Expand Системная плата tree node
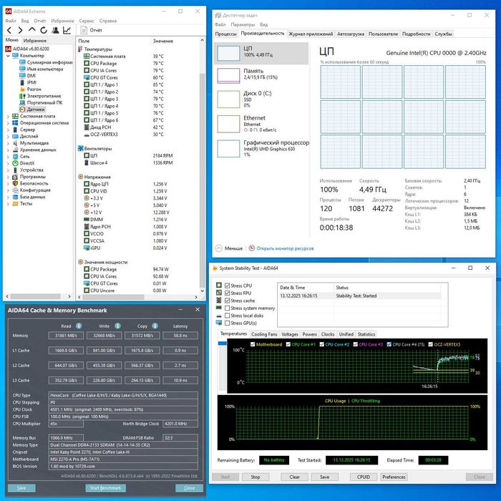Screen dimensions: 501x501 point(8,116)
